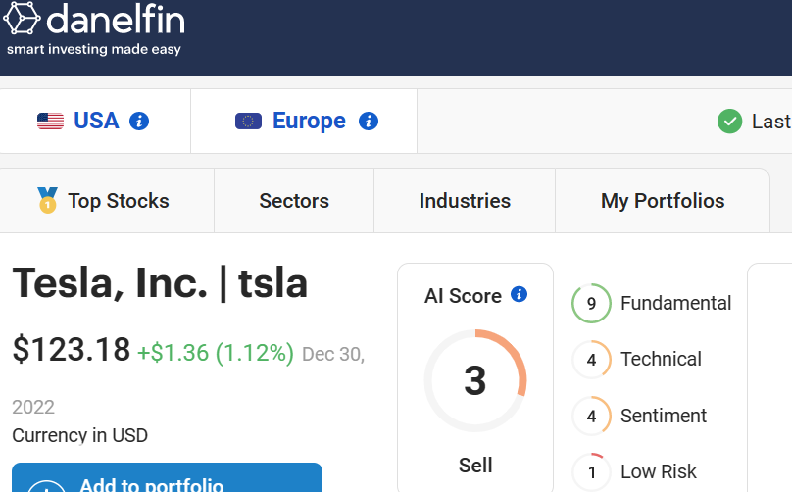Click the AI Score info icon
Screen dimensions: 792x492
519,294
